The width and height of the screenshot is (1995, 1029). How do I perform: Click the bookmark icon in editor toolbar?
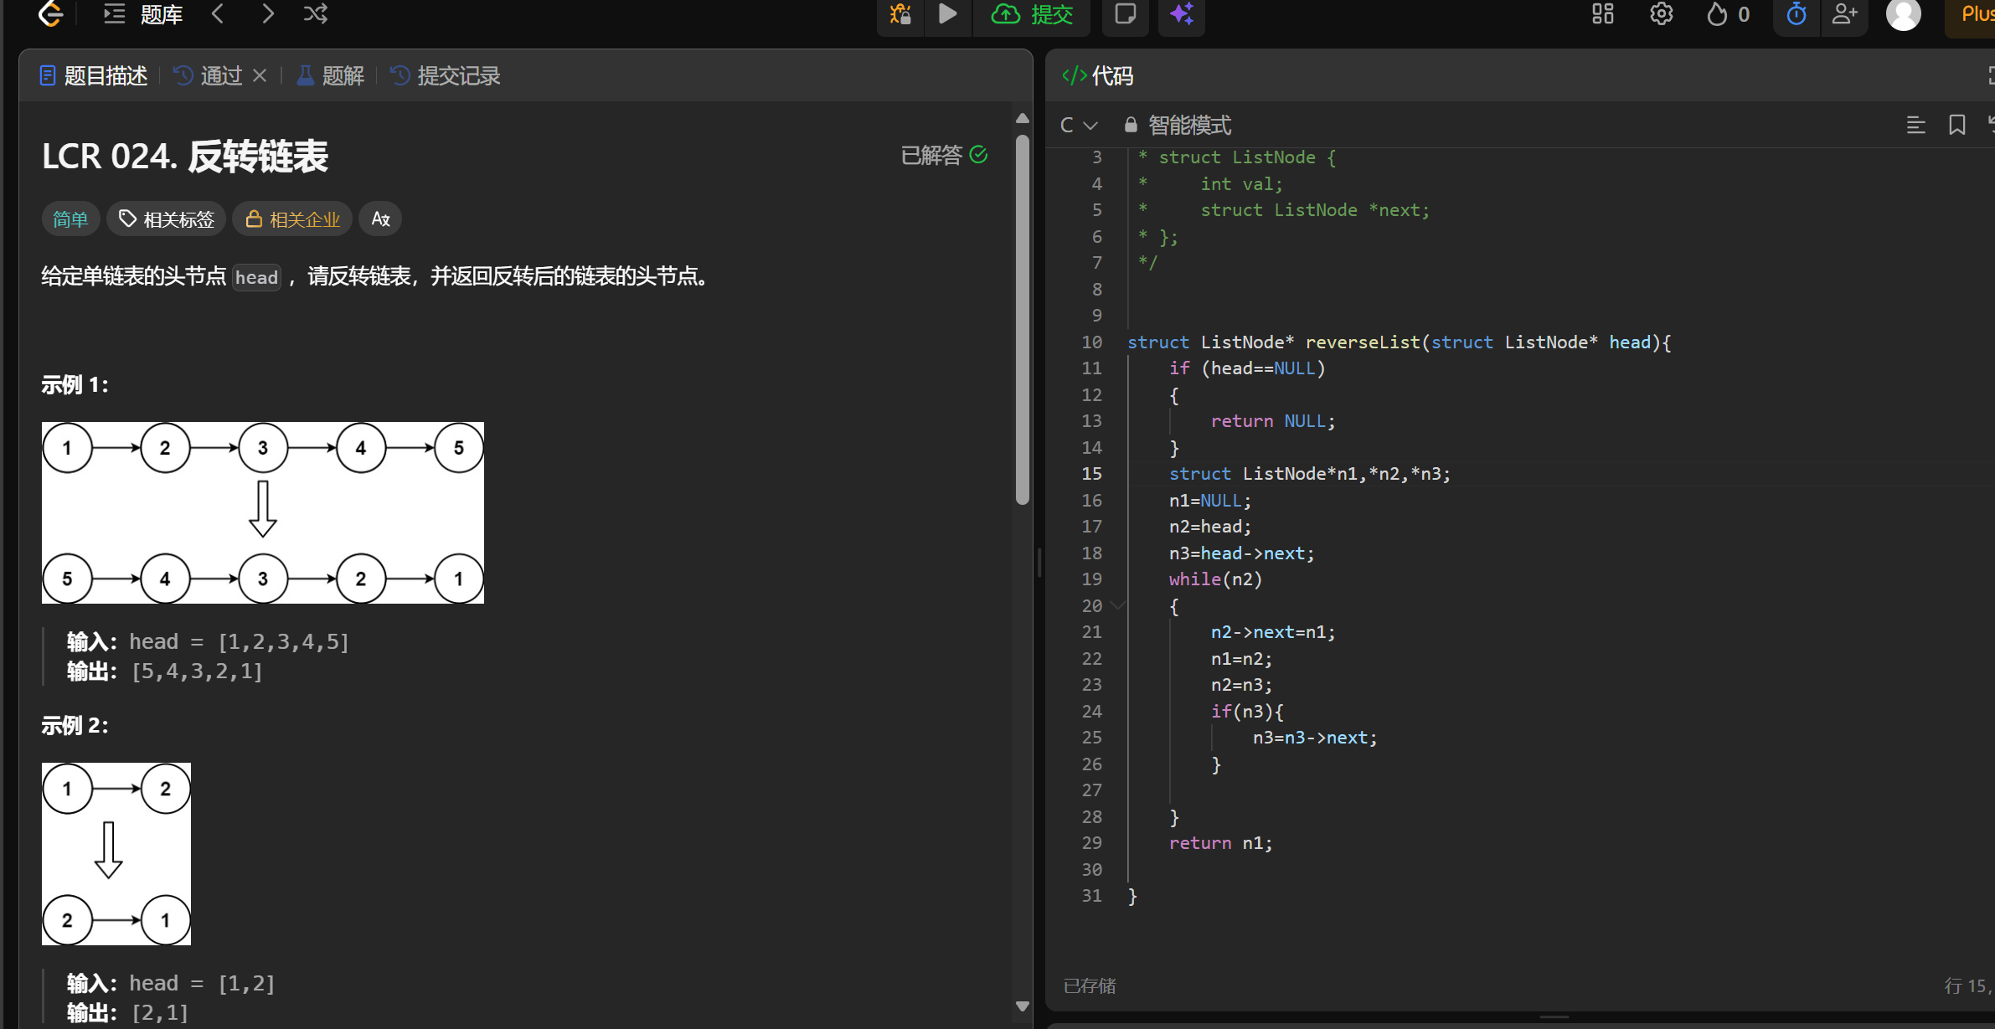coord(1956,126)
